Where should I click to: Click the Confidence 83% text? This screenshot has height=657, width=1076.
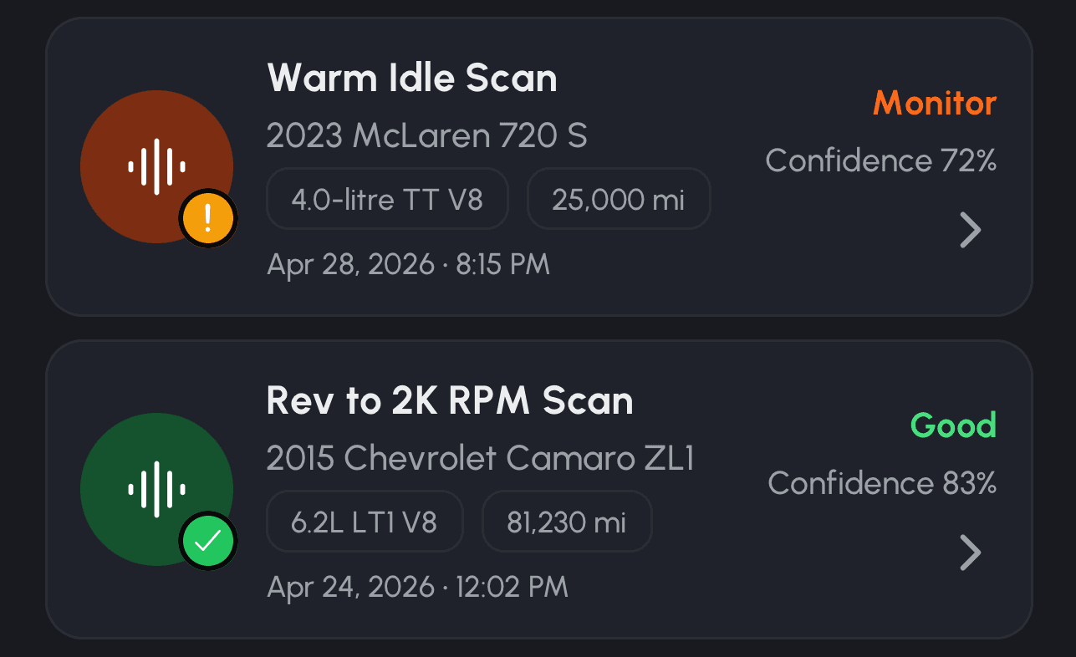882,483
